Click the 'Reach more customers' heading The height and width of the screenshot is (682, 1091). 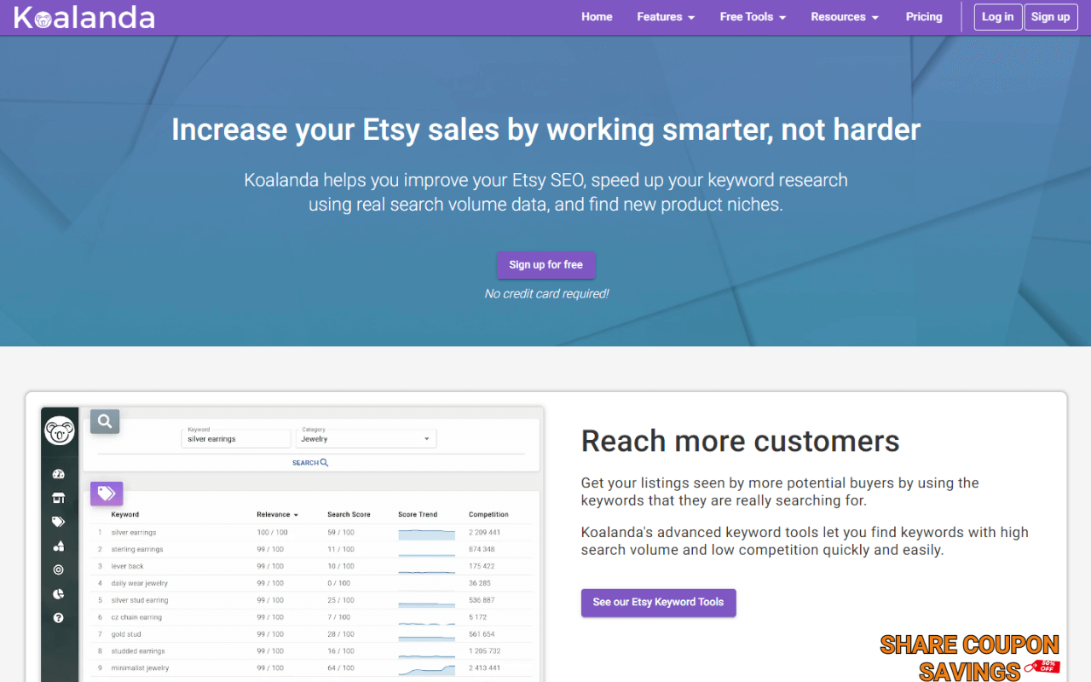(x=740, y=442)
